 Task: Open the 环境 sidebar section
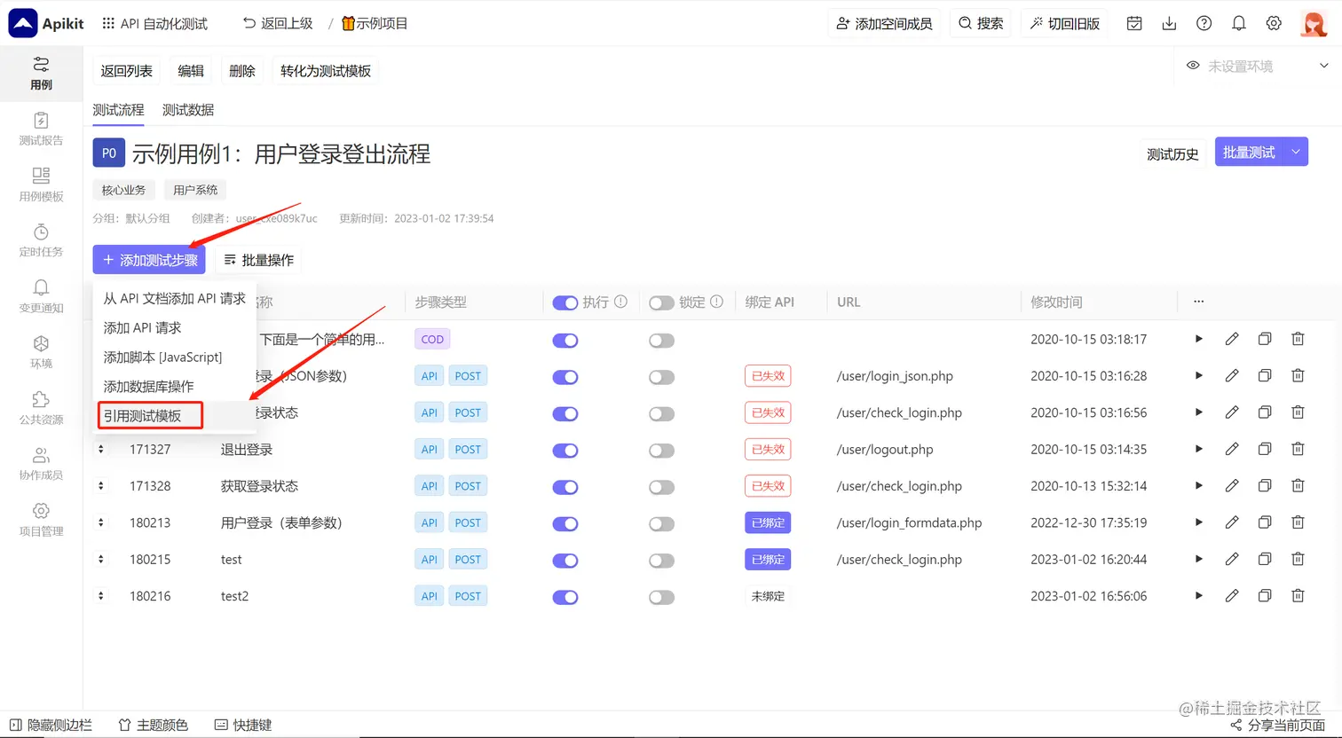pos(41,352)
